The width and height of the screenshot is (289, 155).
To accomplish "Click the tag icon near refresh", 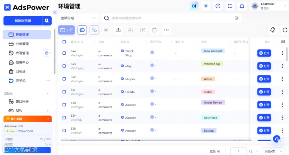I will [273, 30].
